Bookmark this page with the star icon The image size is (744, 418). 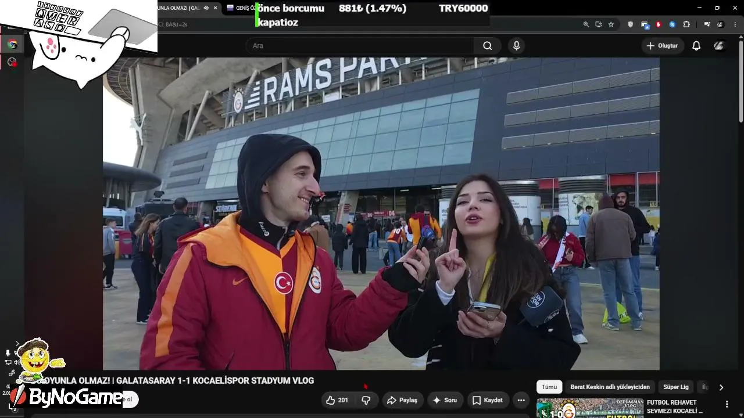(x=611, y=24)
